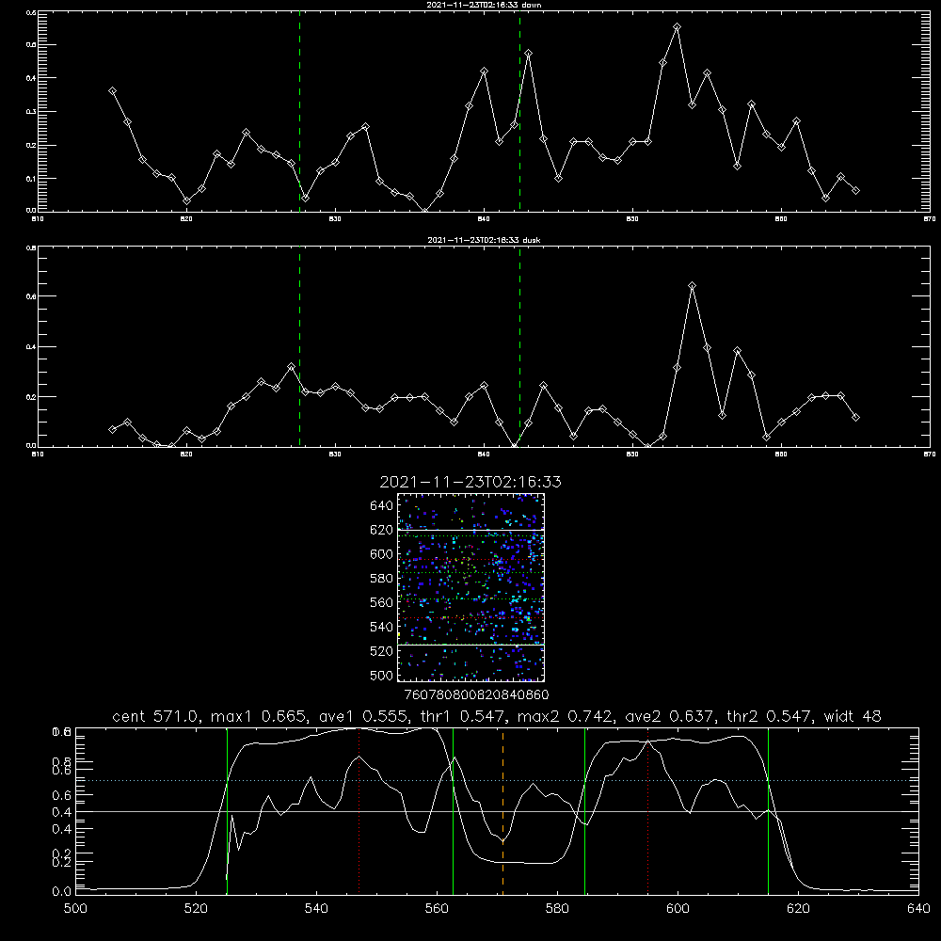Click the image y-axis label 500
The height and width of the screenshot is (941, 941).
[382, 676]
